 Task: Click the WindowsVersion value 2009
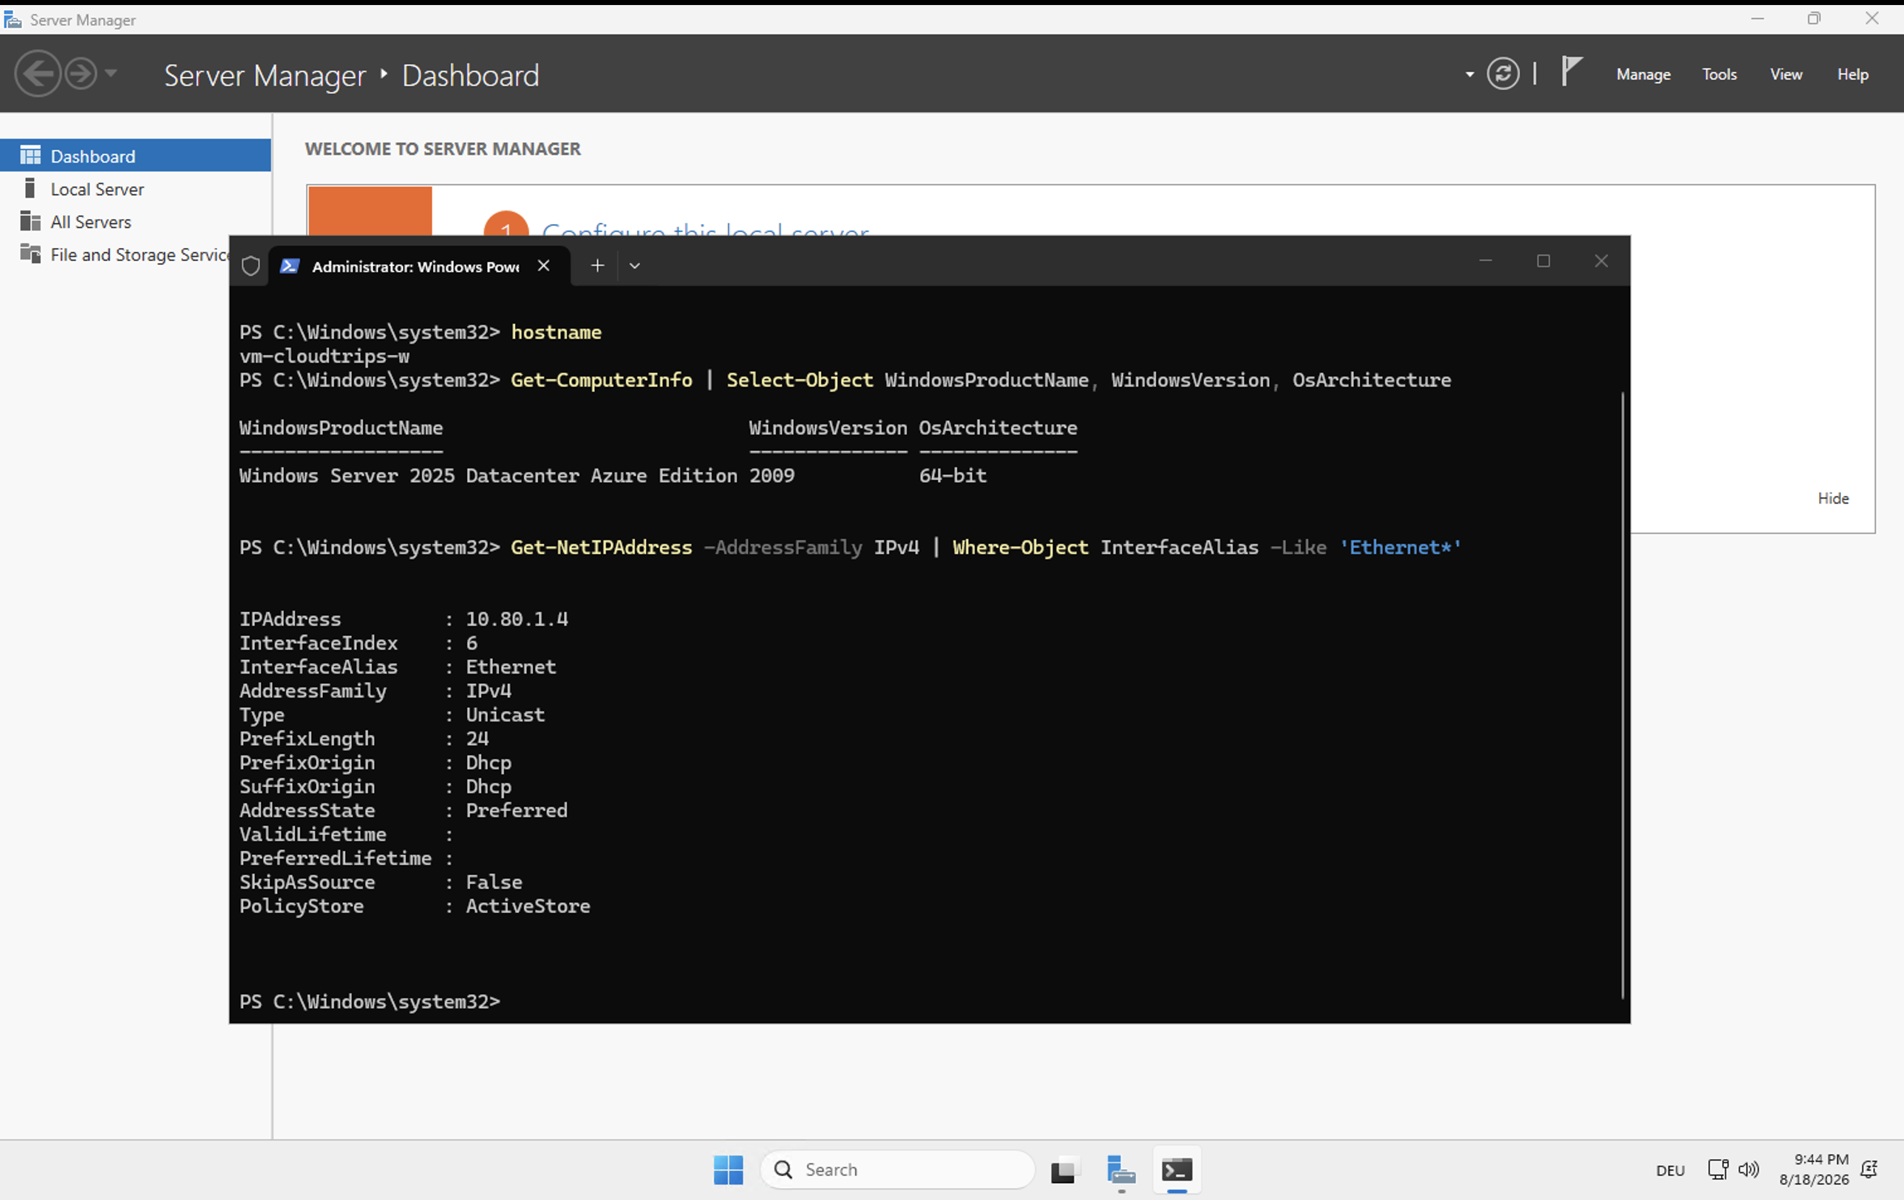772,476
